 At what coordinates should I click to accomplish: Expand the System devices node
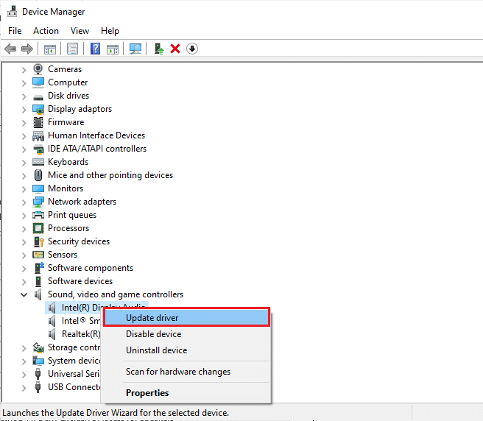coord(24,361)
